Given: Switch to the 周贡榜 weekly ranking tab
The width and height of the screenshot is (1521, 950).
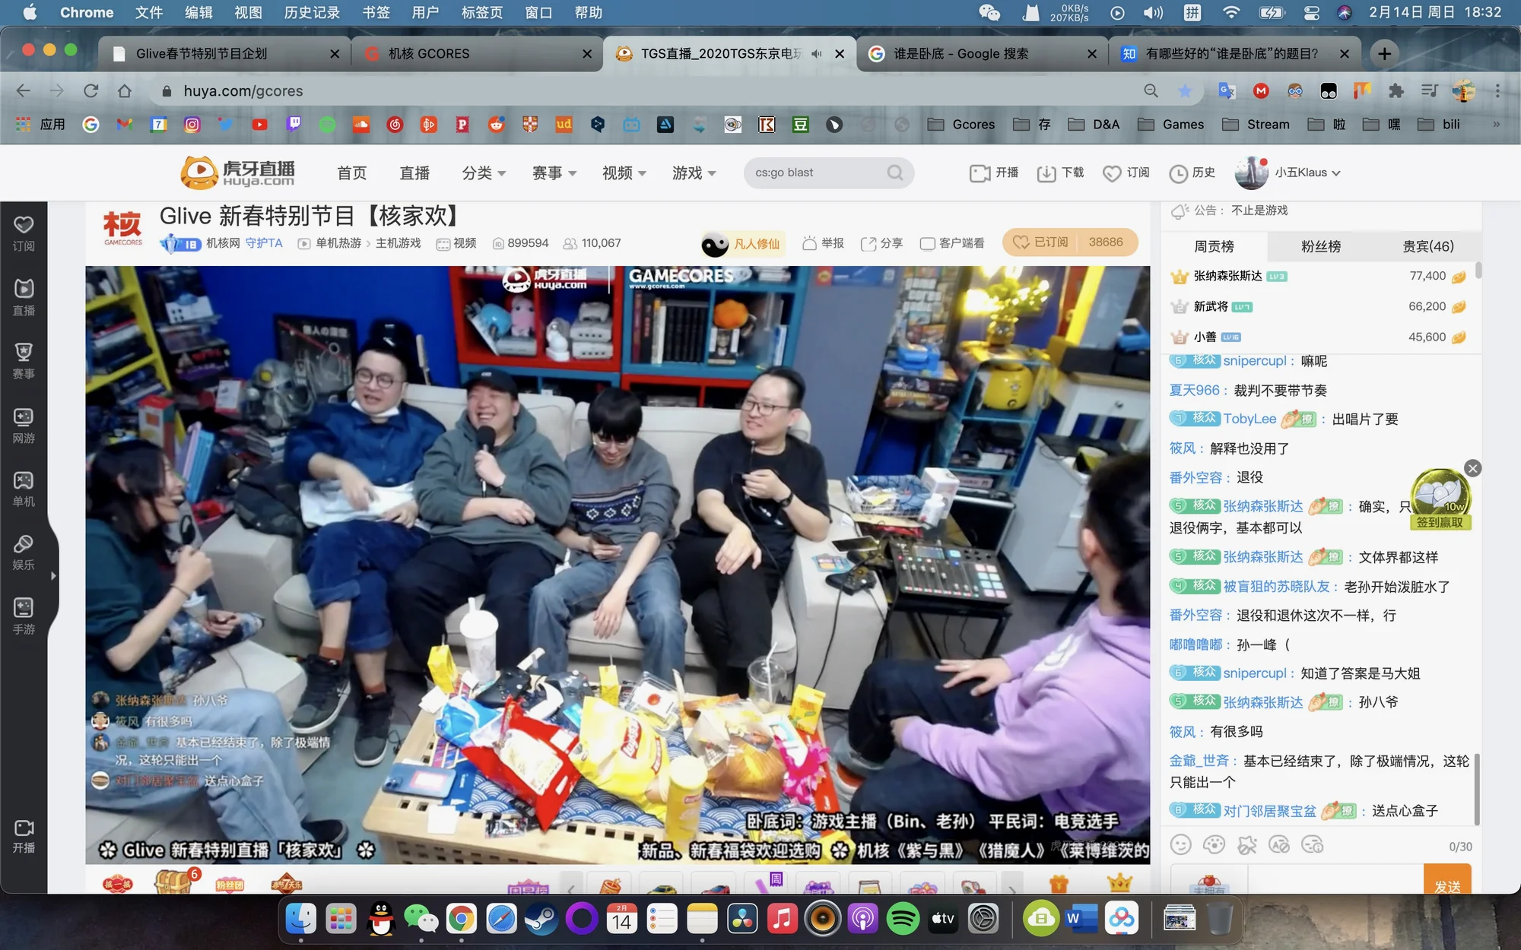Looking at the screenshot, I should (1214, 246).
